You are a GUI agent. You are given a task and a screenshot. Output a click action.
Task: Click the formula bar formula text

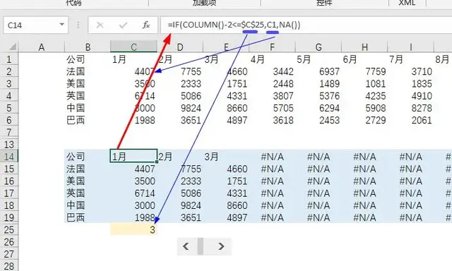(234, 25)
